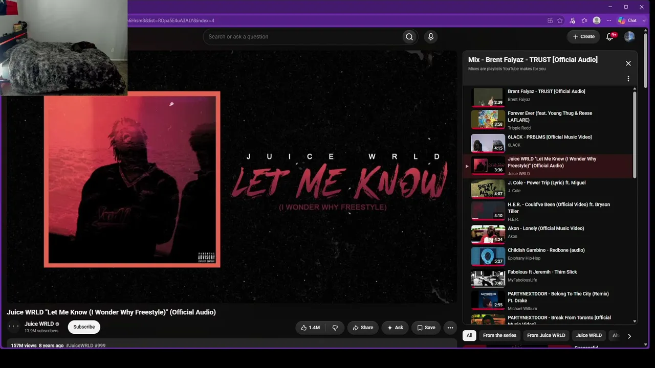Image resolution: width=655 pixels, height=368 pixels.
Task: Open the Copilot Chat button
Action: click(x=627, y=20)
